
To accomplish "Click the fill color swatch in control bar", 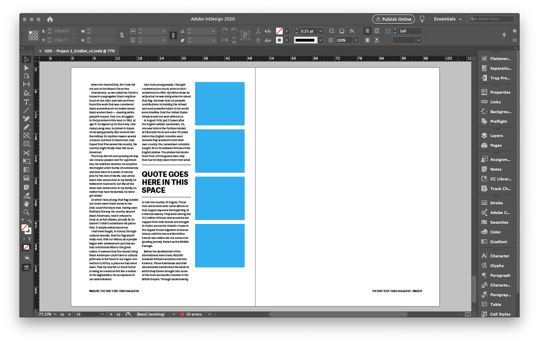I will point(280,31).
